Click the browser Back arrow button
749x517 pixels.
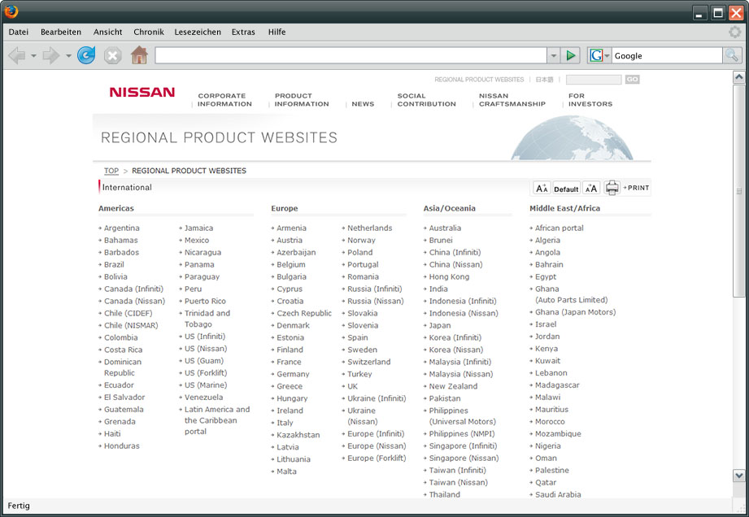point(17,56)
